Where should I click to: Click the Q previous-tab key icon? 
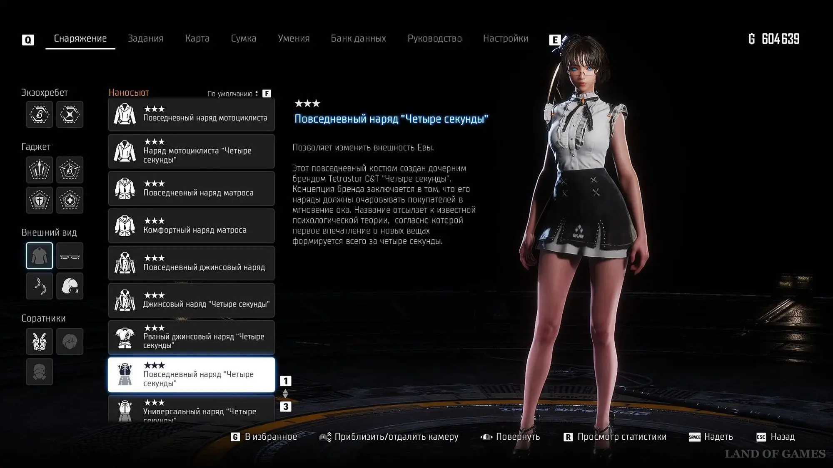pyautogui.click(x=28, y=40)
